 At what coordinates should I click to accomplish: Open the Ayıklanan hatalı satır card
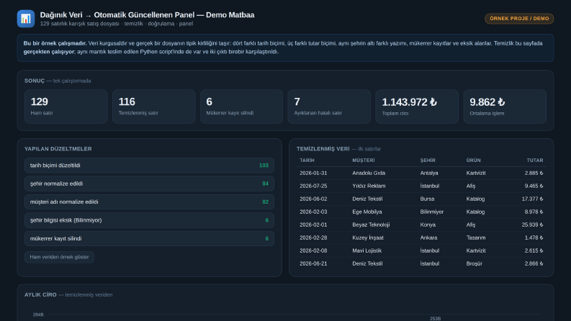point(329,107)
